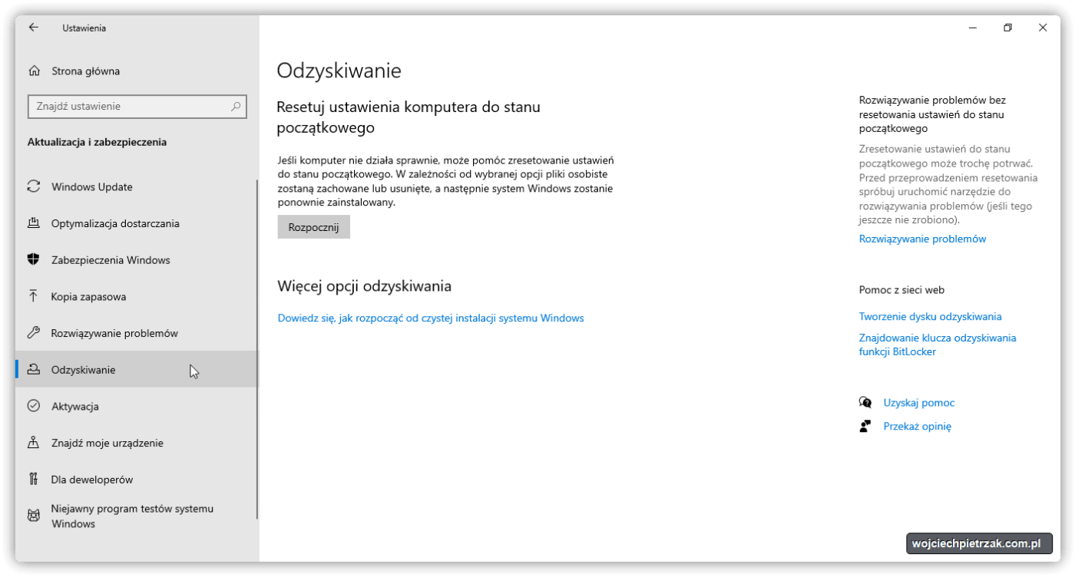
Task: Click the search magnifier icon
Action: pos(236,107)
